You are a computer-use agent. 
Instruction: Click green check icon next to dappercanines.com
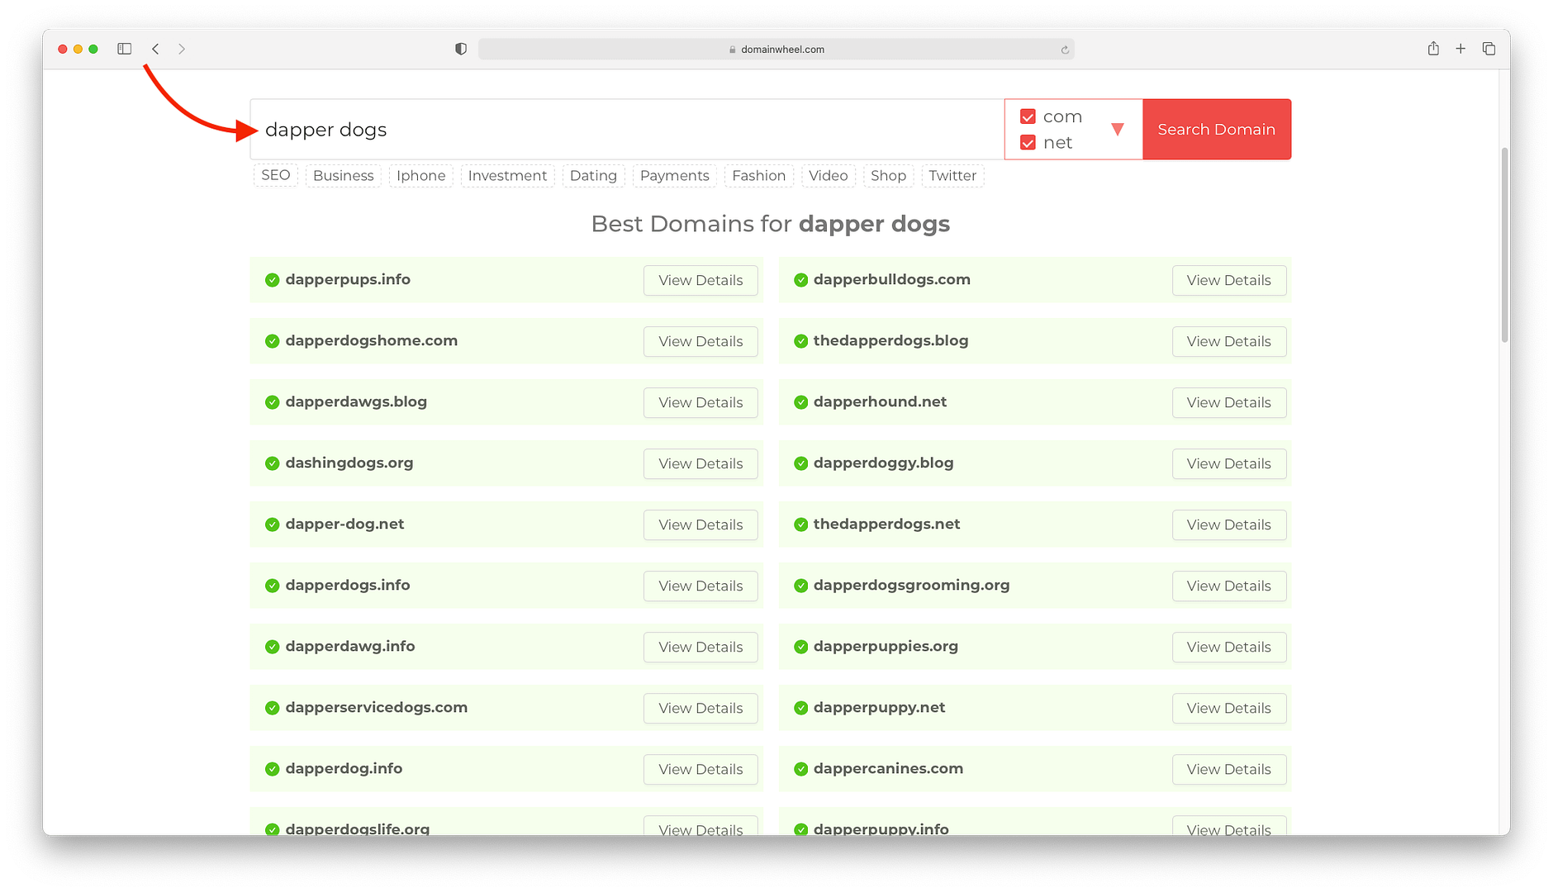[800, 769]
